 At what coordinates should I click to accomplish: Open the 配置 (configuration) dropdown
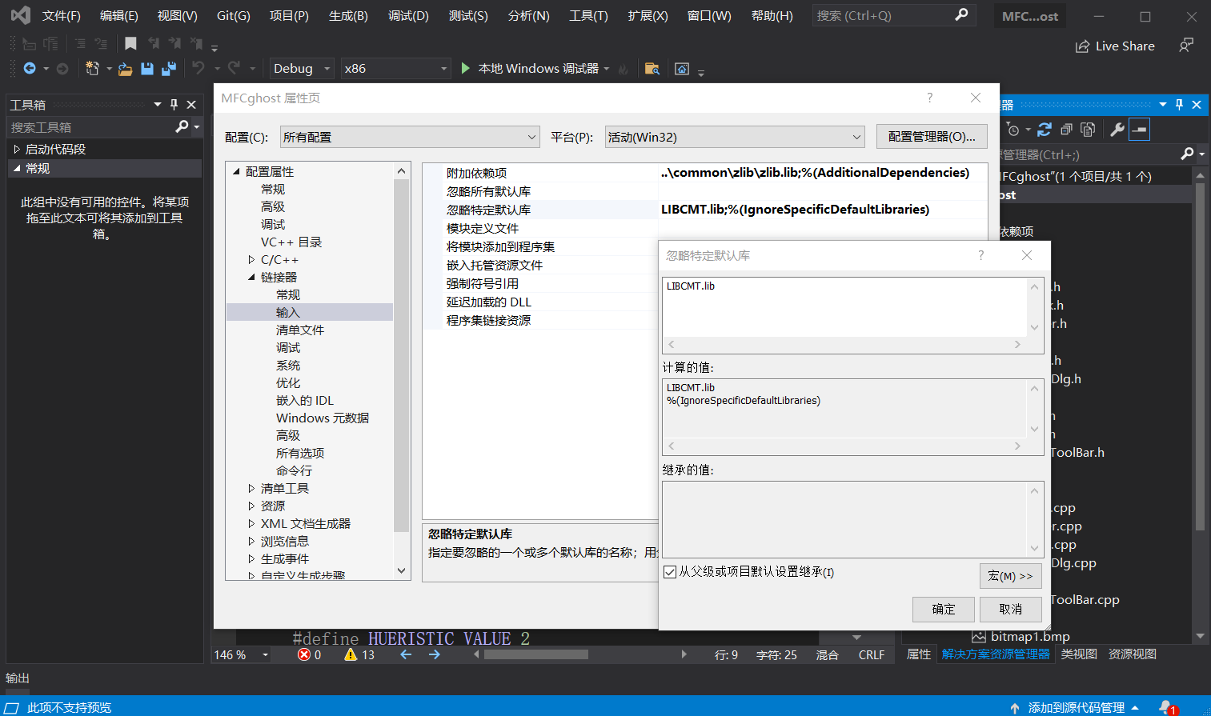click(410, 137)
